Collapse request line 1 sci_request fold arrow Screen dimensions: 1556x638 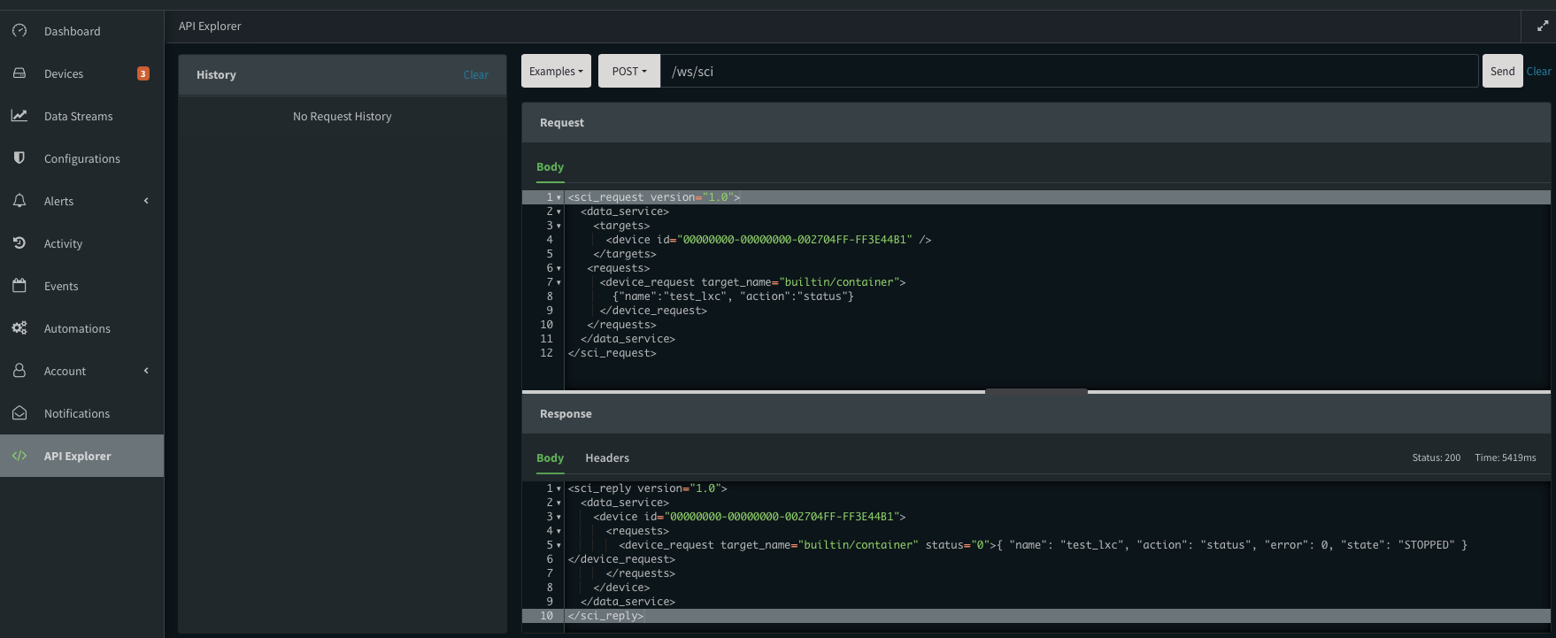(x=558, y=197)
